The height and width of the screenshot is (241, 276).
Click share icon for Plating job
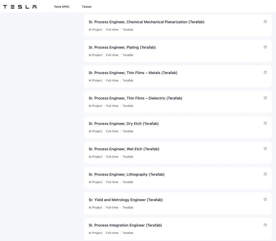tap(265, 47)
